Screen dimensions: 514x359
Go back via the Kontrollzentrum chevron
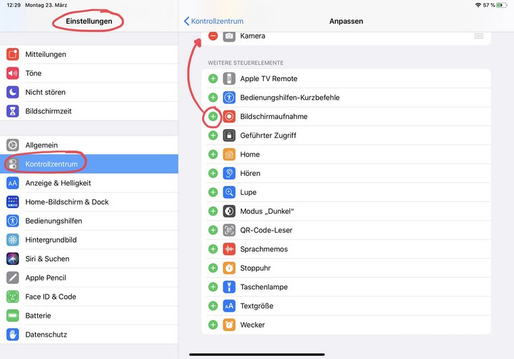214,21
